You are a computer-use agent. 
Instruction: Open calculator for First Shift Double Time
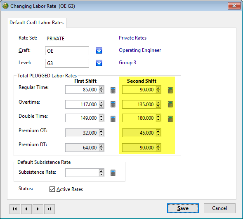(113, 119)
